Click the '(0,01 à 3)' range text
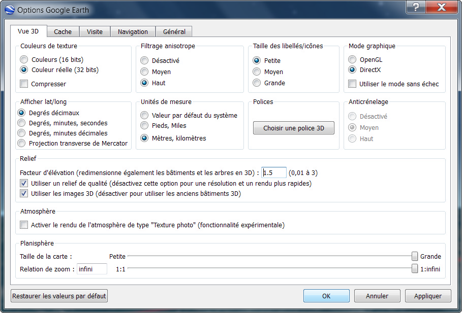 click(303, 172)
